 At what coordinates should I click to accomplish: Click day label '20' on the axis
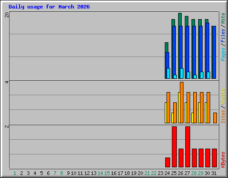140,173
